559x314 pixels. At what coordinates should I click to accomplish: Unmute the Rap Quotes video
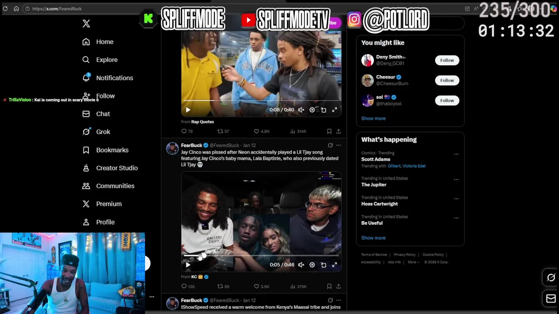pyautogui.click(x=301, y=110)
